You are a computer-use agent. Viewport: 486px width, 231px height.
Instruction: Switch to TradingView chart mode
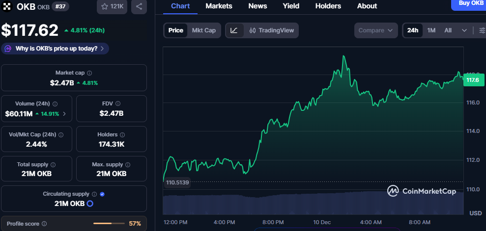click(x=272, y=30)
